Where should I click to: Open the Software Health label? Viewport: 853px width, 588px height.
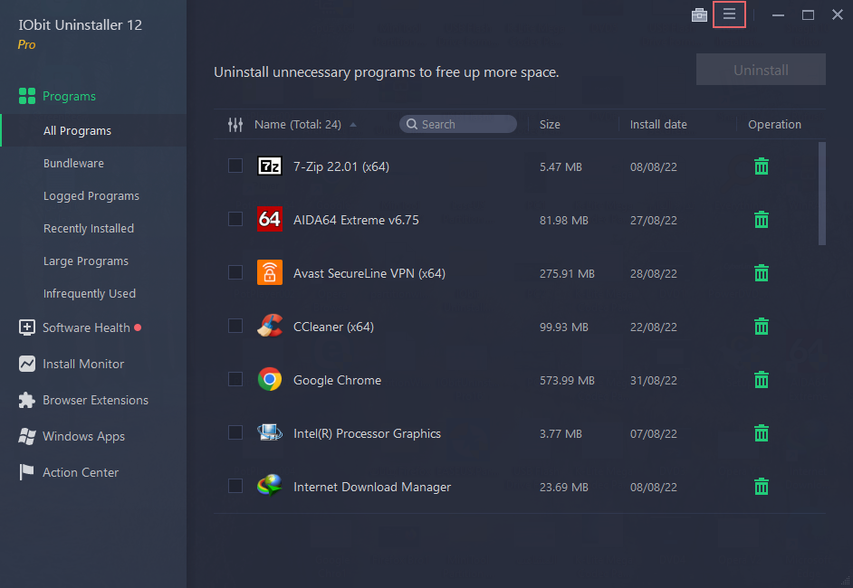tap(86, 327)
